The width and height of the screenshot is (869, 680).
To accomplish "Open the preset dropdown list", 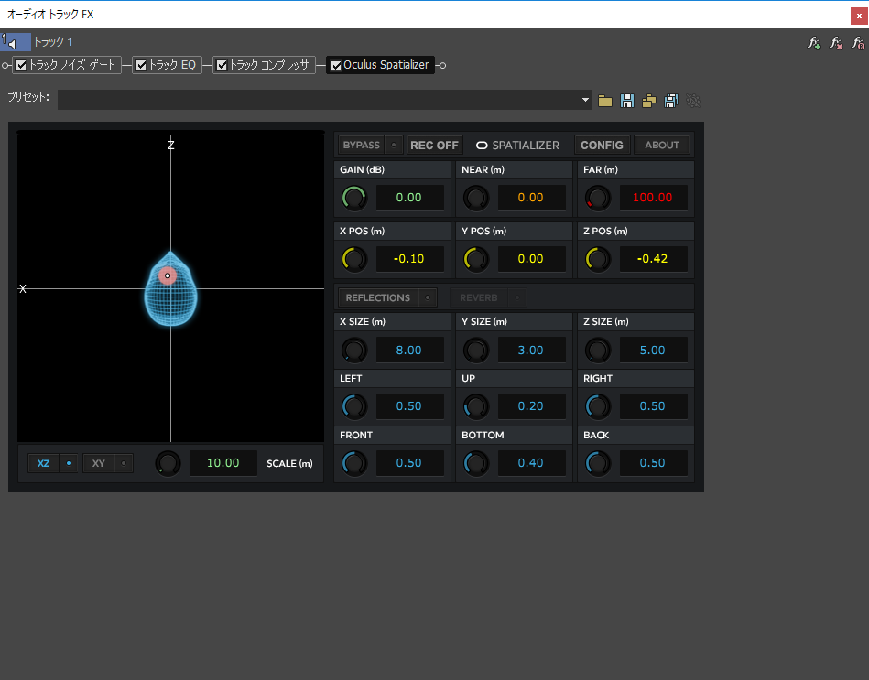I will click(584, 99).
